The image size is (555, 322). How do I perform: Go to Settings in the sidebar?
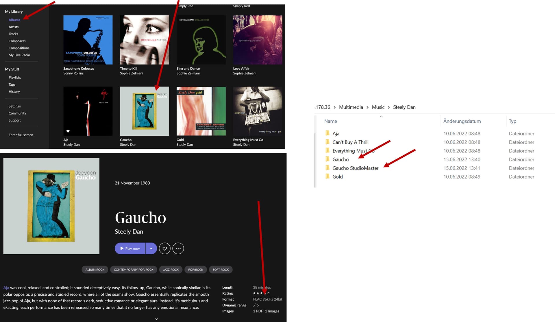tap(15, 106)
